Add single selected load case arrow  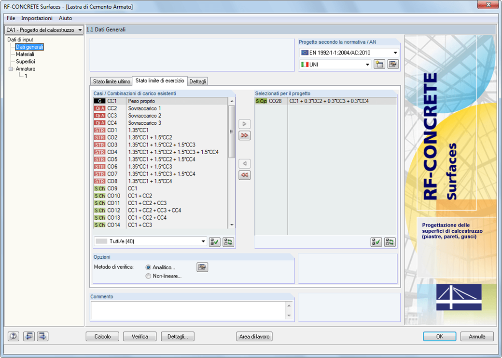(x=245, y=124)
